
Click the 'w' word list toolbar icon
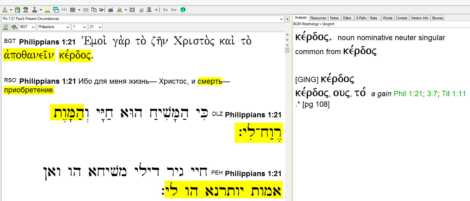[174, 10]
